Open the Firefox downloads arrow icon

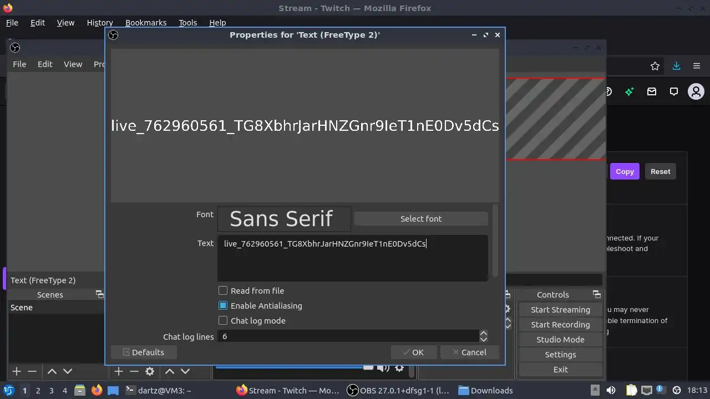(x=676, y=66)
